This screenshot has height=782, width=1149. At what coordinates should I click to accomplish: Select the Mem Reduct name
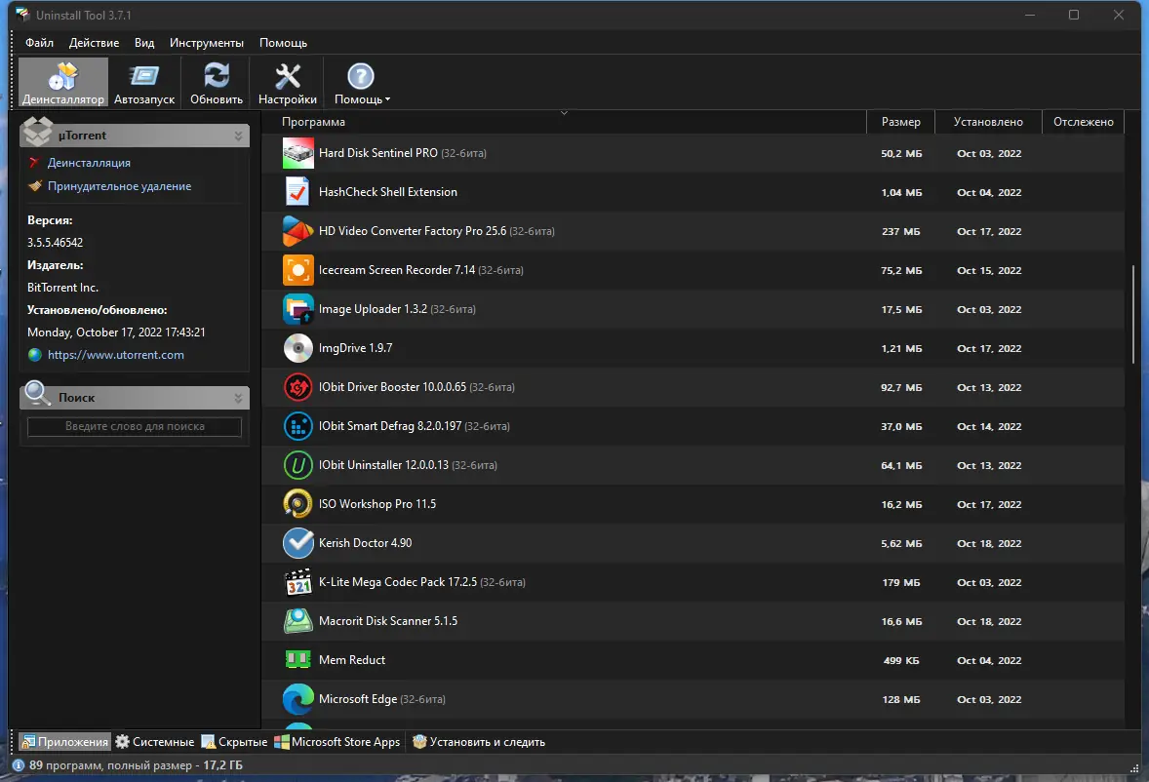tap(352, 660)
